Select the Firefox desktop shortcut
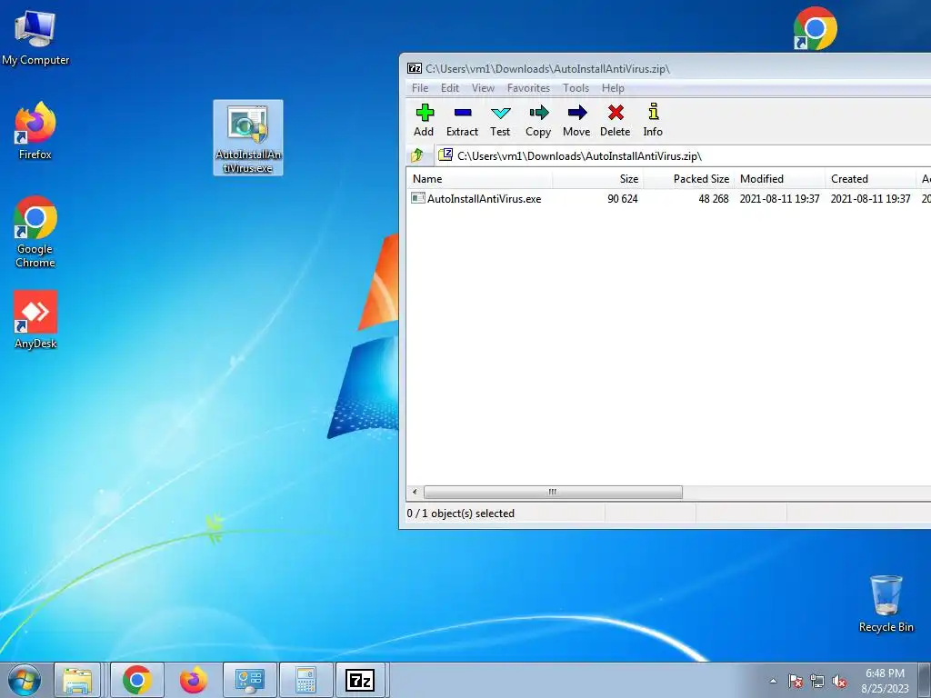Image resolution: width=931 pixels, height=698 pixels. pyautogui.click(x=35, y=131)
